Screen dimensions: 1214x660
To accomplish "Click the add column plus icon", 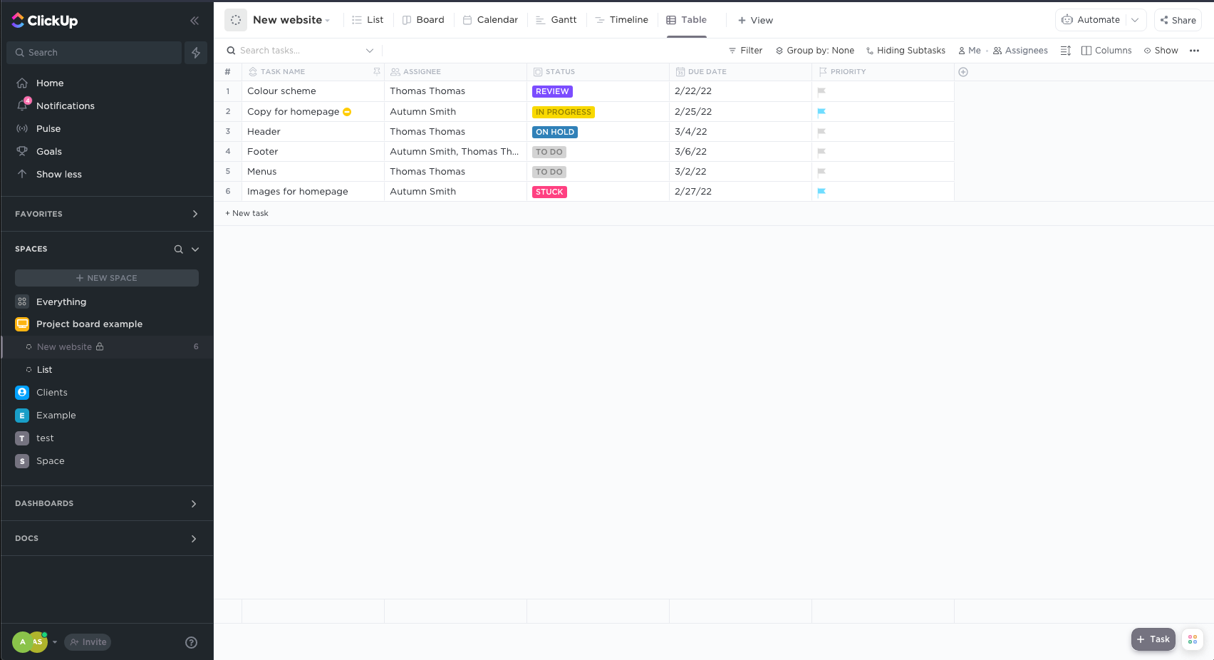I will click(963, 72).
